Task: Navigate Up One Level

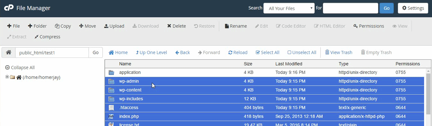Action: tap(151, 53)
